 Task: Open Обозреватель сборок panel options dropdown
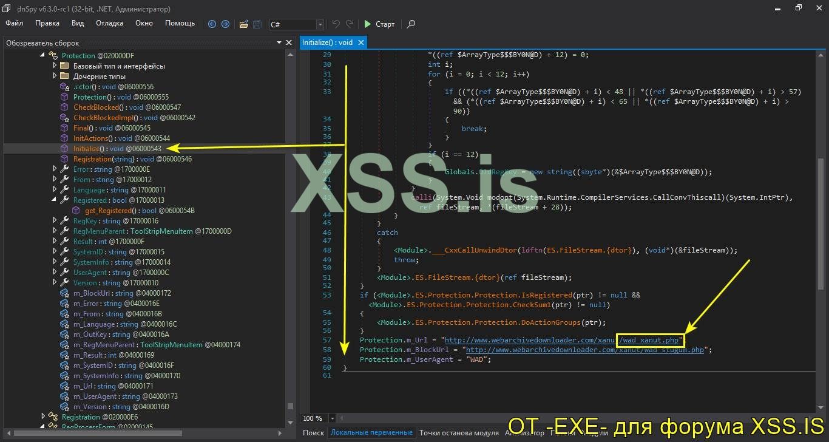click(x=280, y=42)
